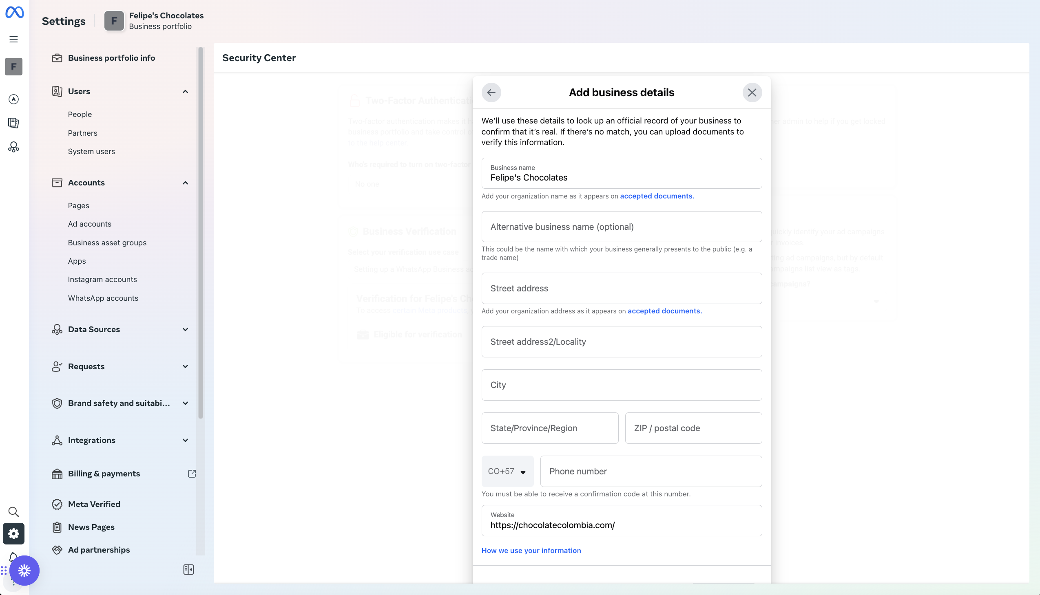
Task: Open Ad partnerships settings
Action: [99, 550]
